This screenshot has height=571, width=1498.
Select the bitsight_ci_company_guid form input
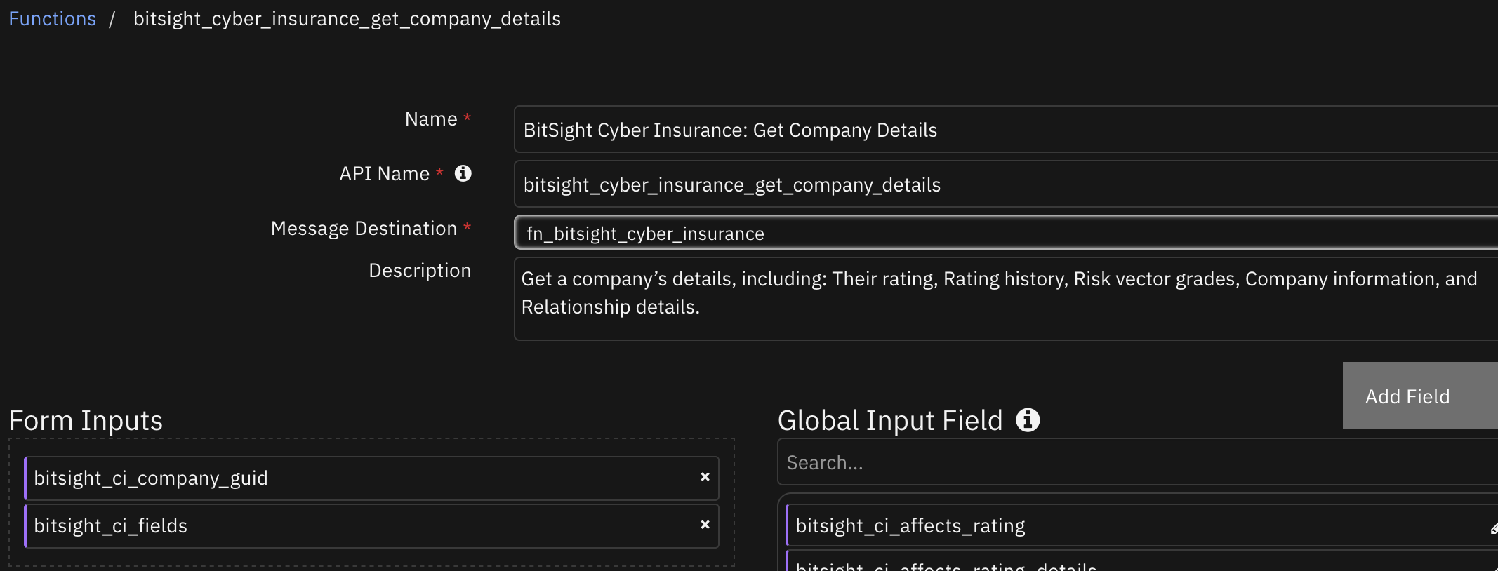[x=371, y=478]
